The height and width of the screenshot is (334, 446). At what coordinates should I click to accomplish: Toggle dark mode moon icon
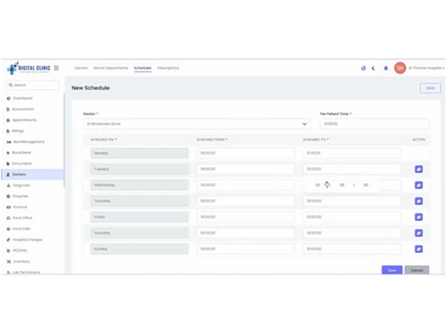[374, 68]
